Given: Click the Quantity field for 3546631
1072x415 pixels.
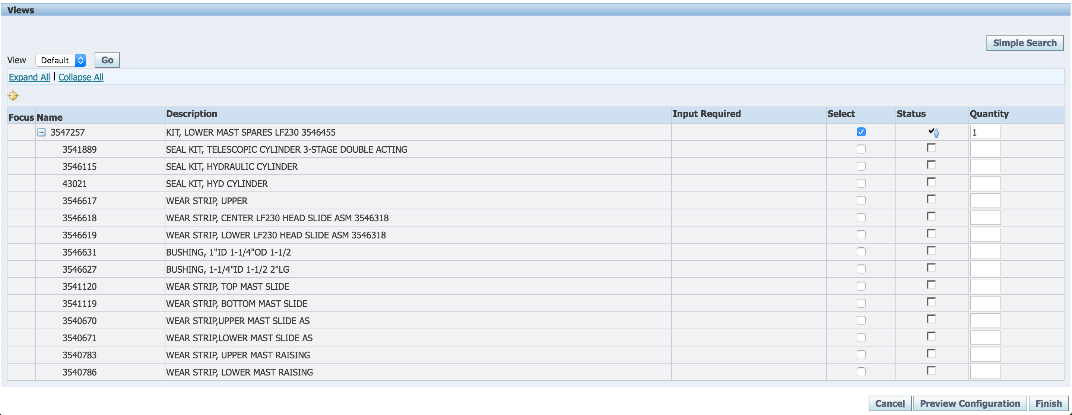Looking at the screenshot, I should point(985,252).
